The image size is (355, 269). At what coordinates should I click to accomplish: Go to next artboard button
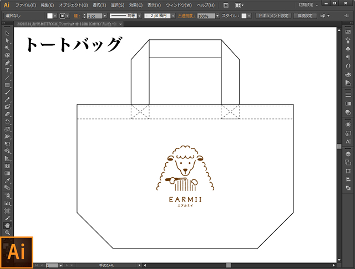click(67, 265)
